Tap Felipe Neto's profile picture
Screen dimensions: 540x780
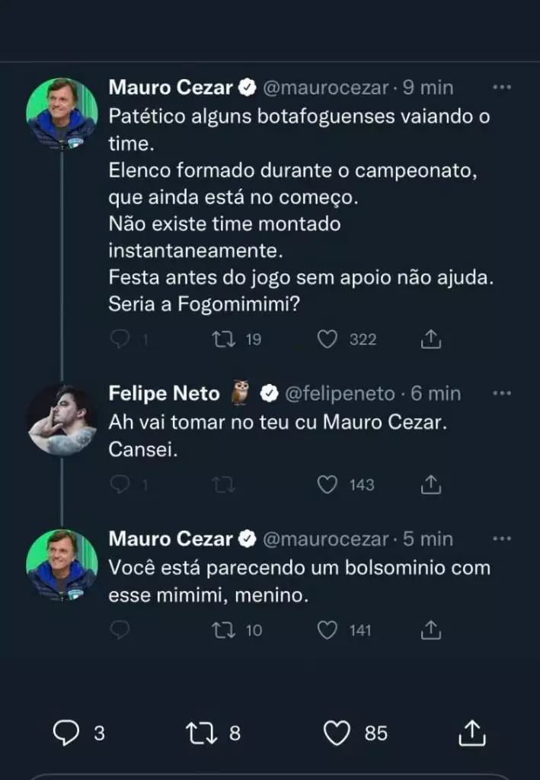[62, 420]
